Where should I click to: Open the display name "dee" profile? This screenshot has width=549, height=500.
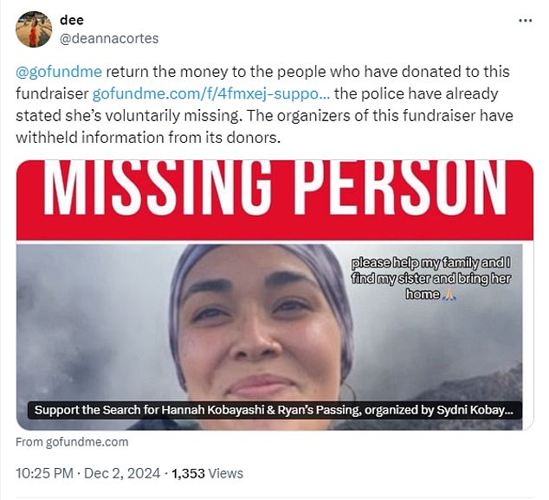[72, 20]
